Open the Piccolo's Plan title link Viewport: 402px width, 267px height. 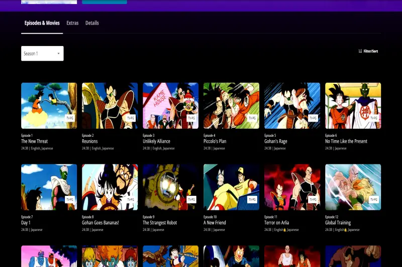click(x=215, y=141)
